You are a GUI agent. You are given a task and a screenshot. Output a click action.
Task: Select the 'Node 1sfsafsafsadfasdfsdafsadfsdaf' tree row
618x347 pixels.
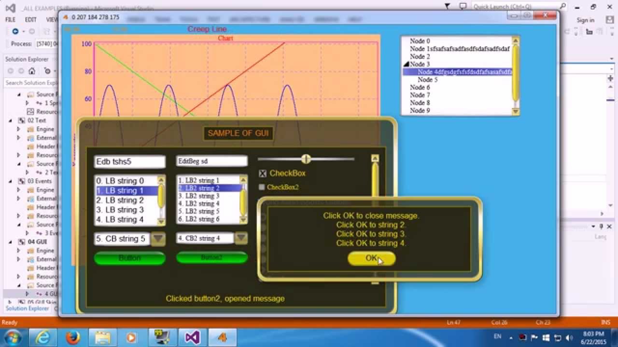[460, 49]
